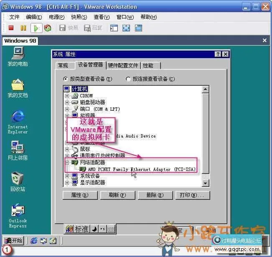This screenshot has width=272, height=257.
Task: Open 文件 menu
Action: point(14,17)
